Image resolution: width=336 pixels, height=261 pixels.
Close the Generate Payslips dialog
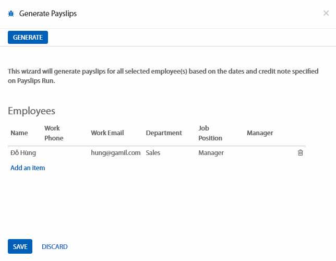coord(326,13)
